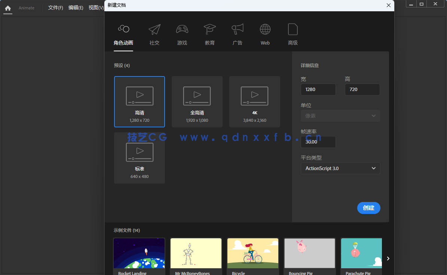Select the 游戏 category icon
This screenshot has width=447, height=275.
pyautogui.click(x=182, y=29)
